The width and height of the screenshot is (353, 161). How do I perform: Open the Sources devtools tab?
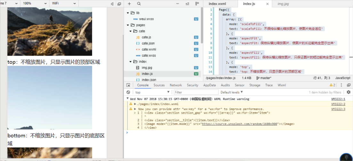click(159, 85)
